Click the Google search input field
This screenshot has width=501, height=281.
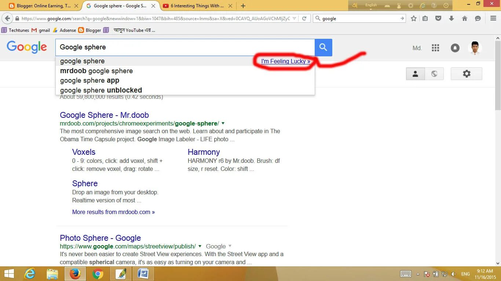[185, 47]
